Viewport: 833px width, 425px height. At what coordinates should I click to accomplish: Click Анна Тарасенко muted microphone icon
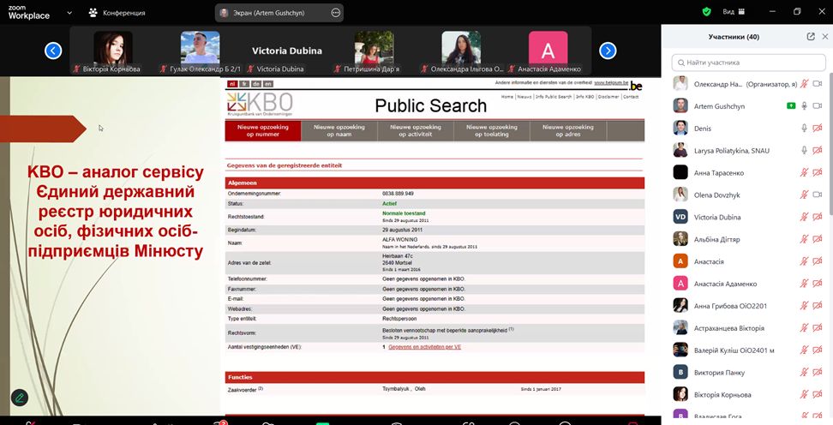[x=805, y=173]
